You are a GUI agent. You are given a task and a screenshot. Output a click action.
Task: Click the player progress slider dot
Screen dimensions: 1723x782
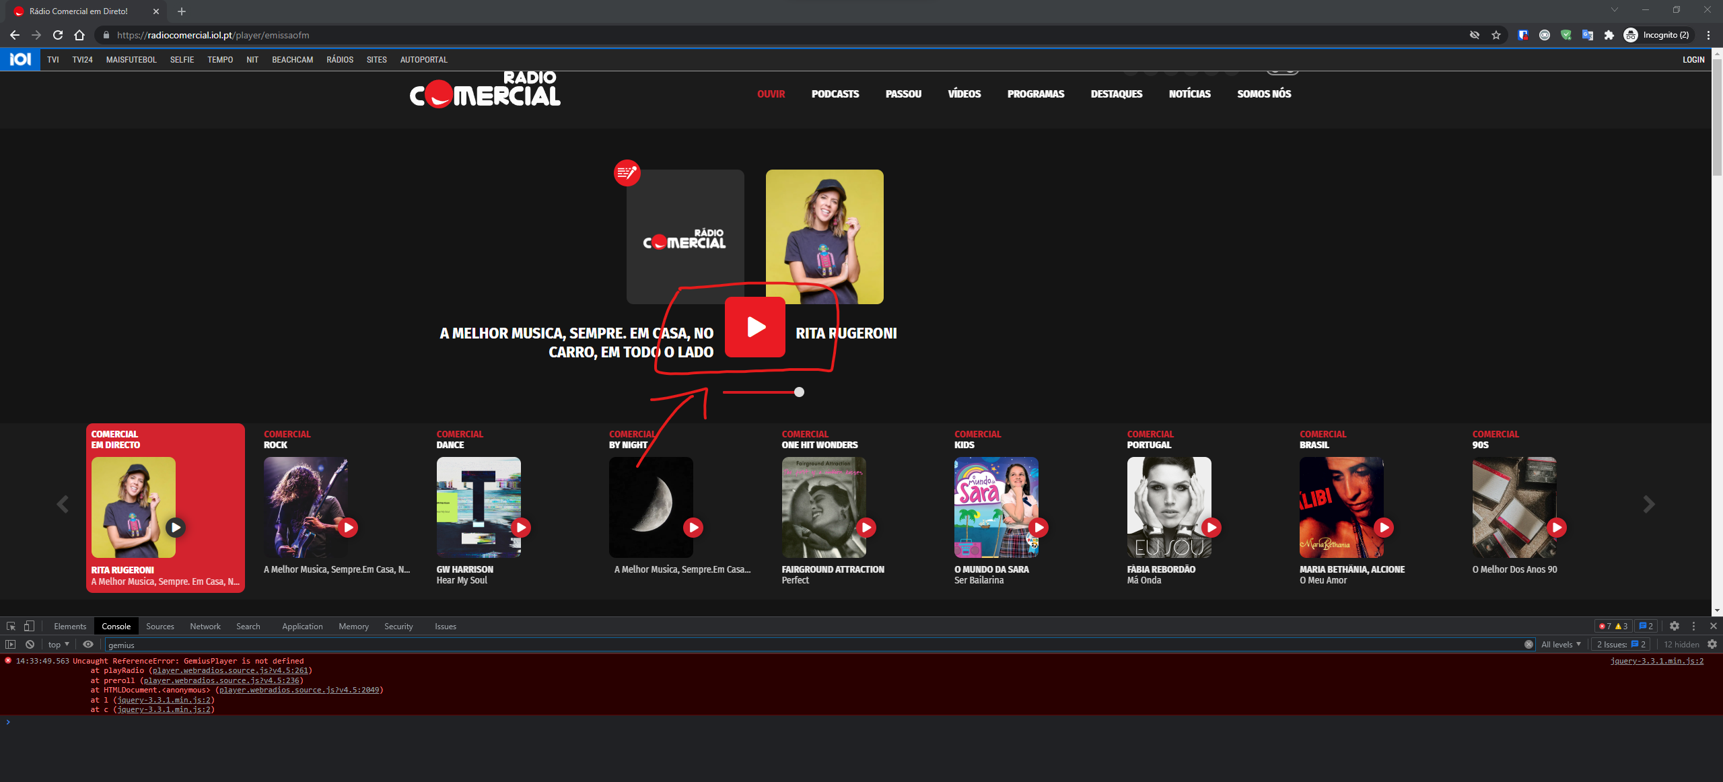click(x=799, y=392)
